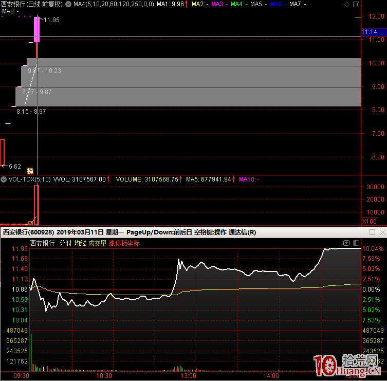Open the VOL-TDX indicator dropdown chevron
The width and height of the screenshot is (387, 381).
click(4, 179)
